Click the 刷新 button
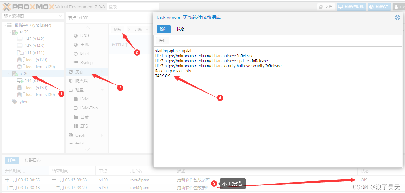Screen dimensions: 405x193 [118, 29]
